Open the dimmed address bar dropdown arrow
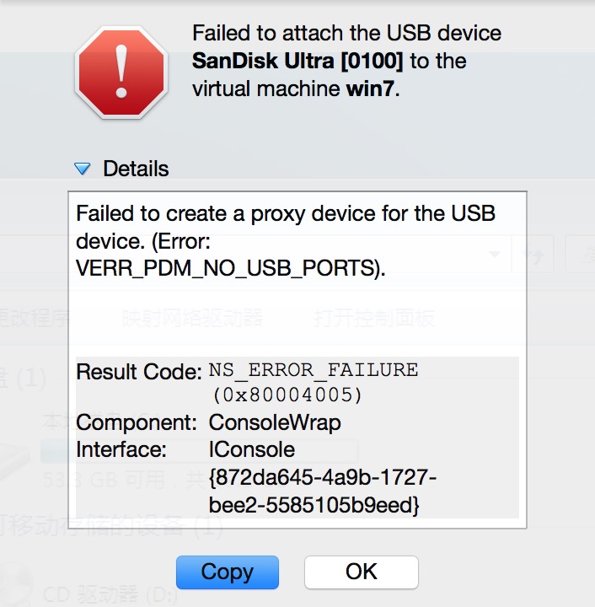 click(496, 254)
